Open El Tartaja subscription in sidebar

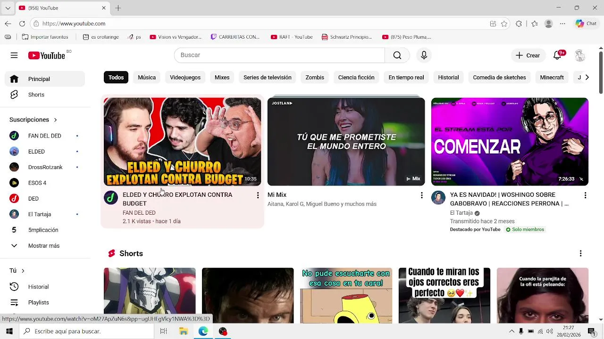(x=45, y=214)
